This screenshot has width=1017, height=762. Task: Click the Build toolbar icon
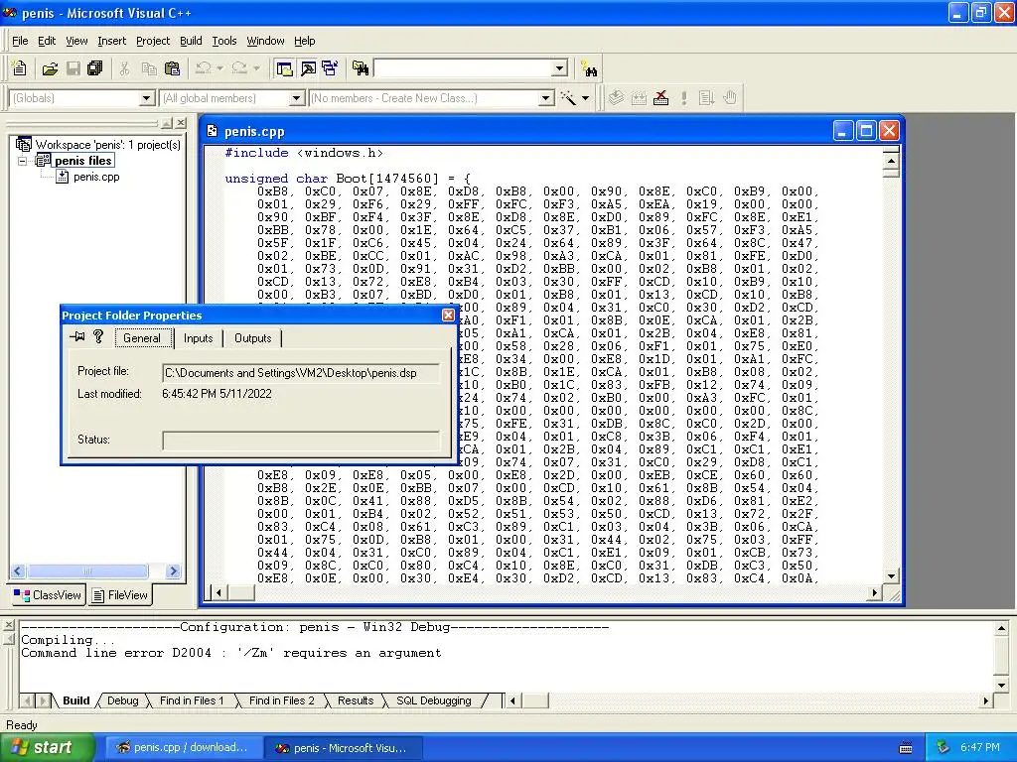639,98
